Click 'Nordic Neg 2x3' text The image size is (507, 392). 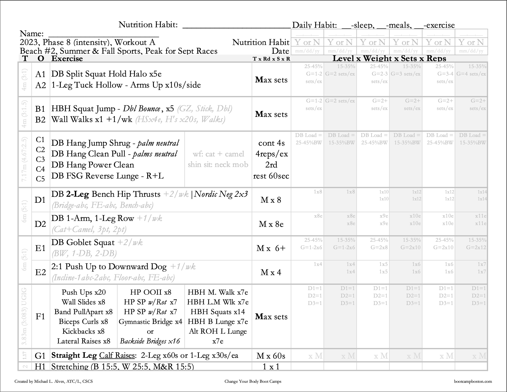(x=221, y=194)
